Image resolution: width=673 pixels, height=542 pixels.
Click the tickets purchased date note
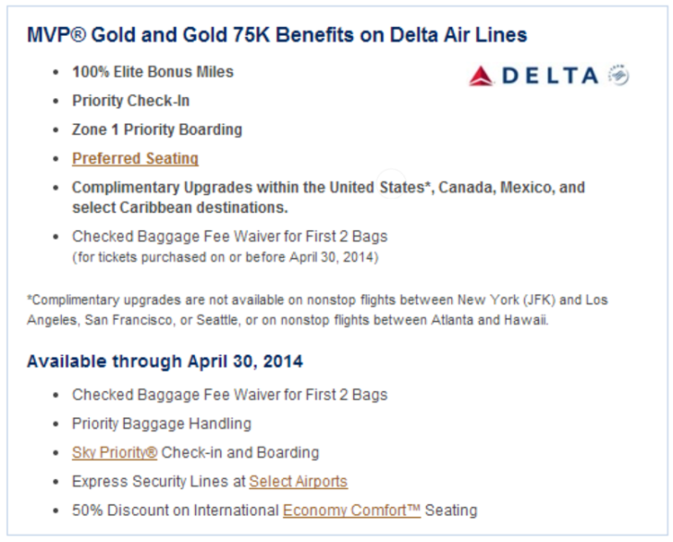(226, 257)
